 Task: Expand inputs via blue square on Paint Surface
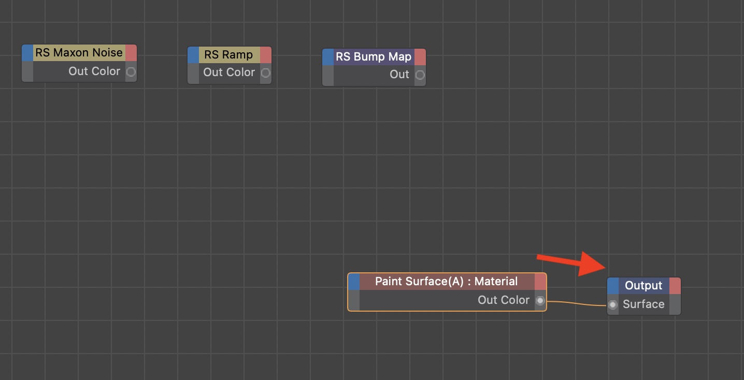[x=354, y=282]
